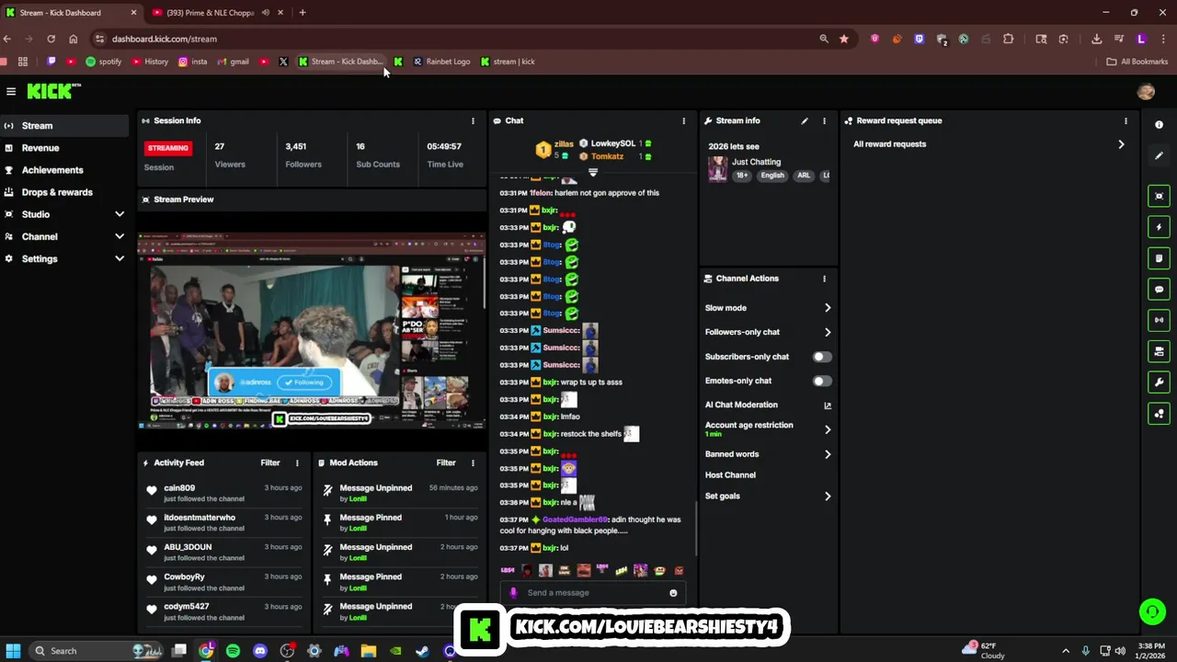Toggle lightning bolt widget in right sidebar

pyautogui.click(x=1159, y=227)
